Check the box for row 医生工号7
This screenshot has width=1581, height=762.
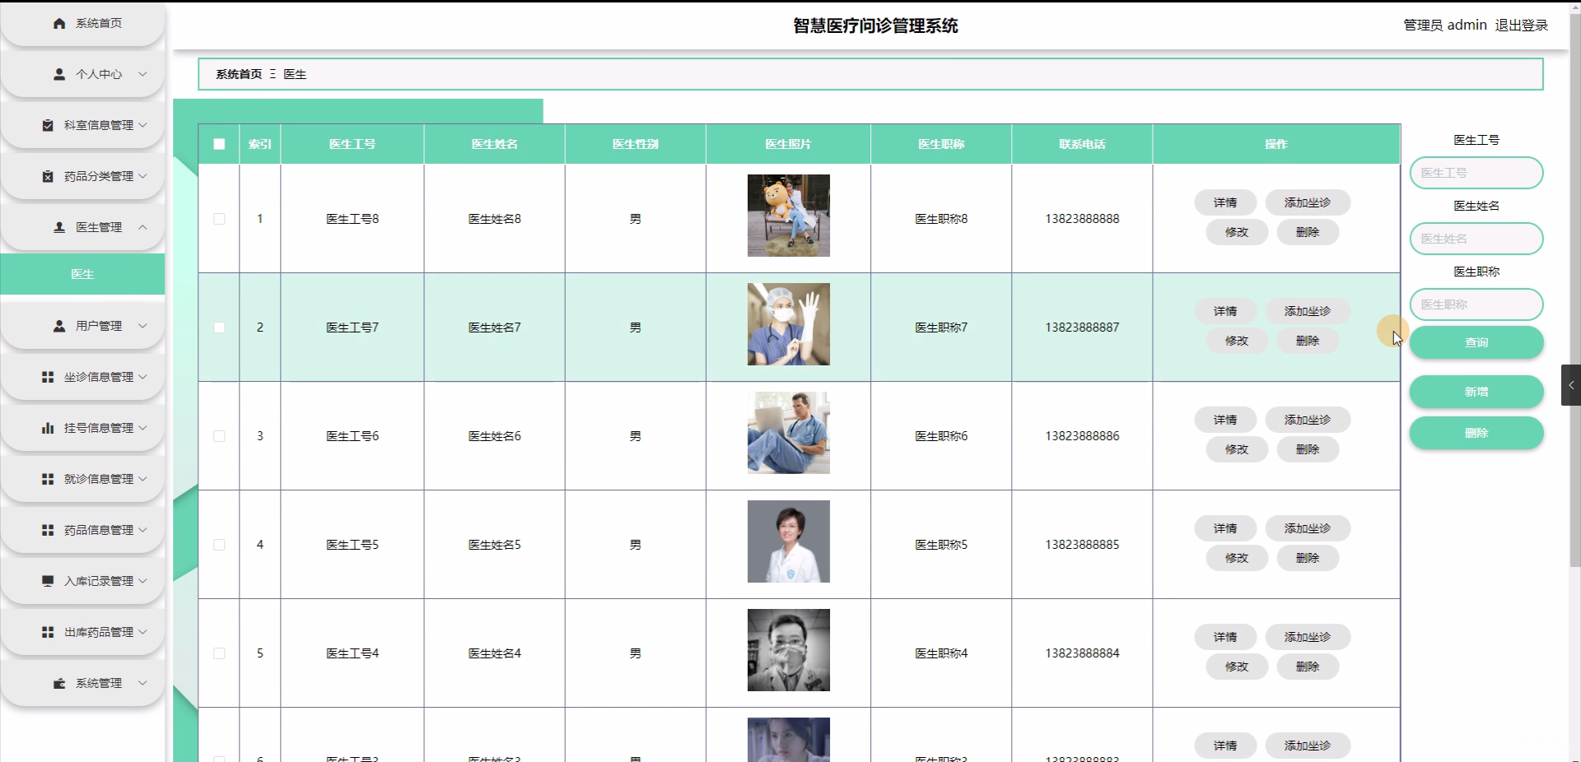pyautogui.click(x=219, y=328)
